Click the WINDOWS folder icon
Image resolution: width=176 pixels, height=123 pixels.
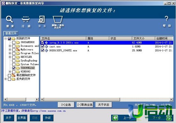tap(18, 72)
